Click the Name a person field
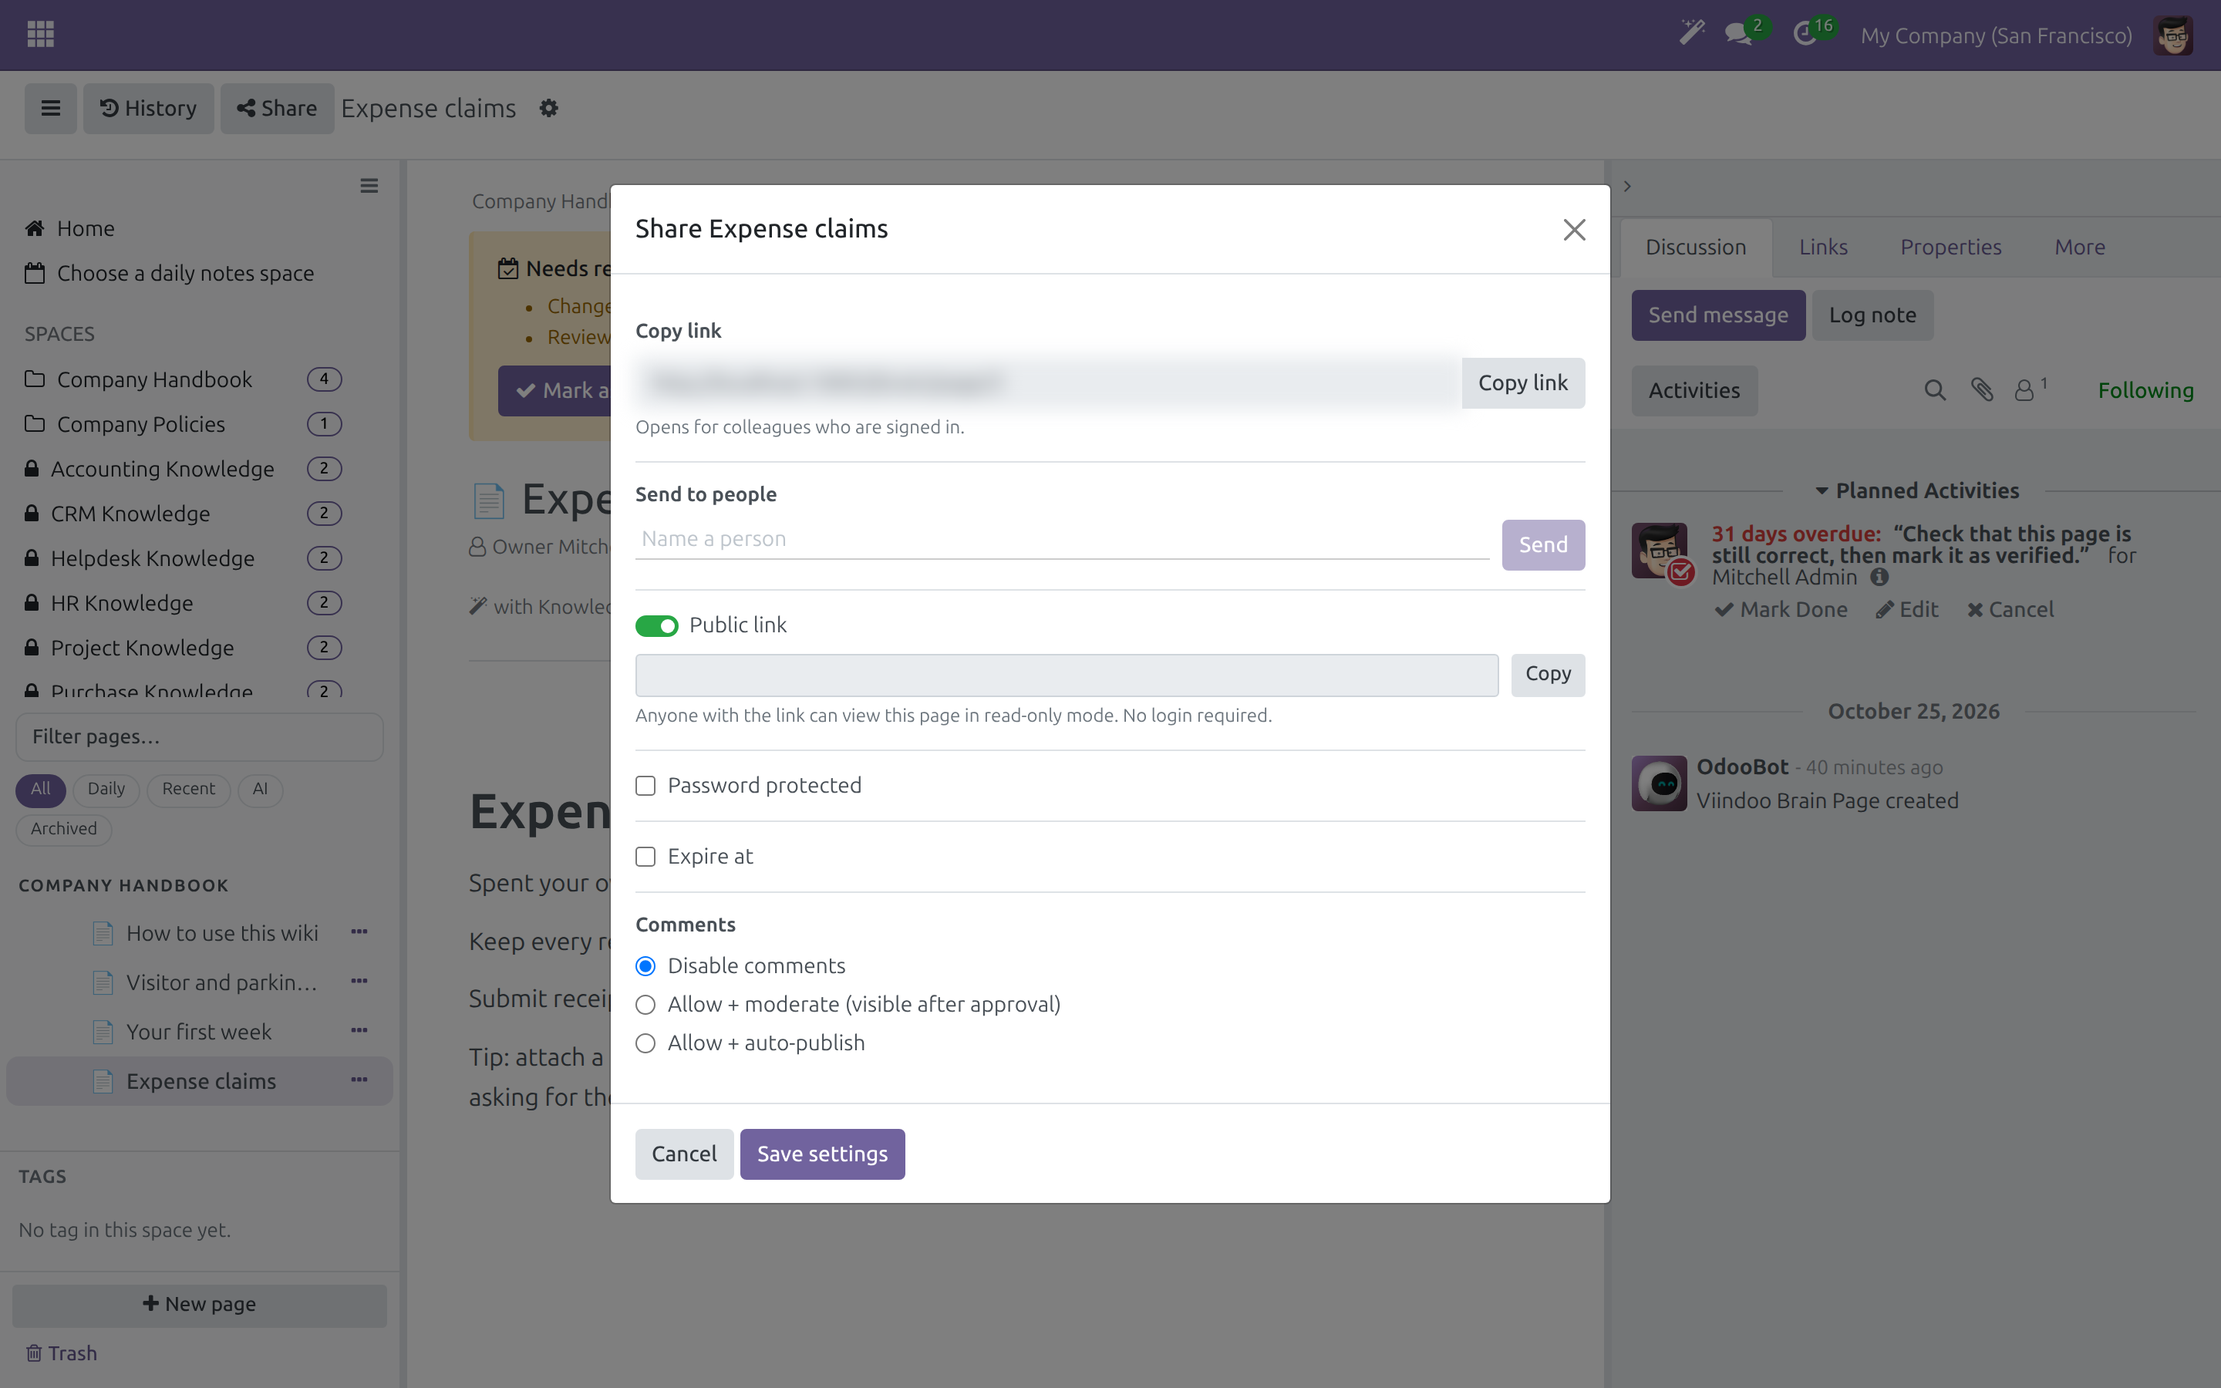2221x1388 pixels. (x=1062, y=539)
